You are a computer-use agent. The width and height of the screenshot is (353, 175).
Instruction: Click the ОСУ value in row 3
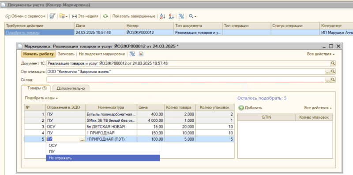click(65, 127)
